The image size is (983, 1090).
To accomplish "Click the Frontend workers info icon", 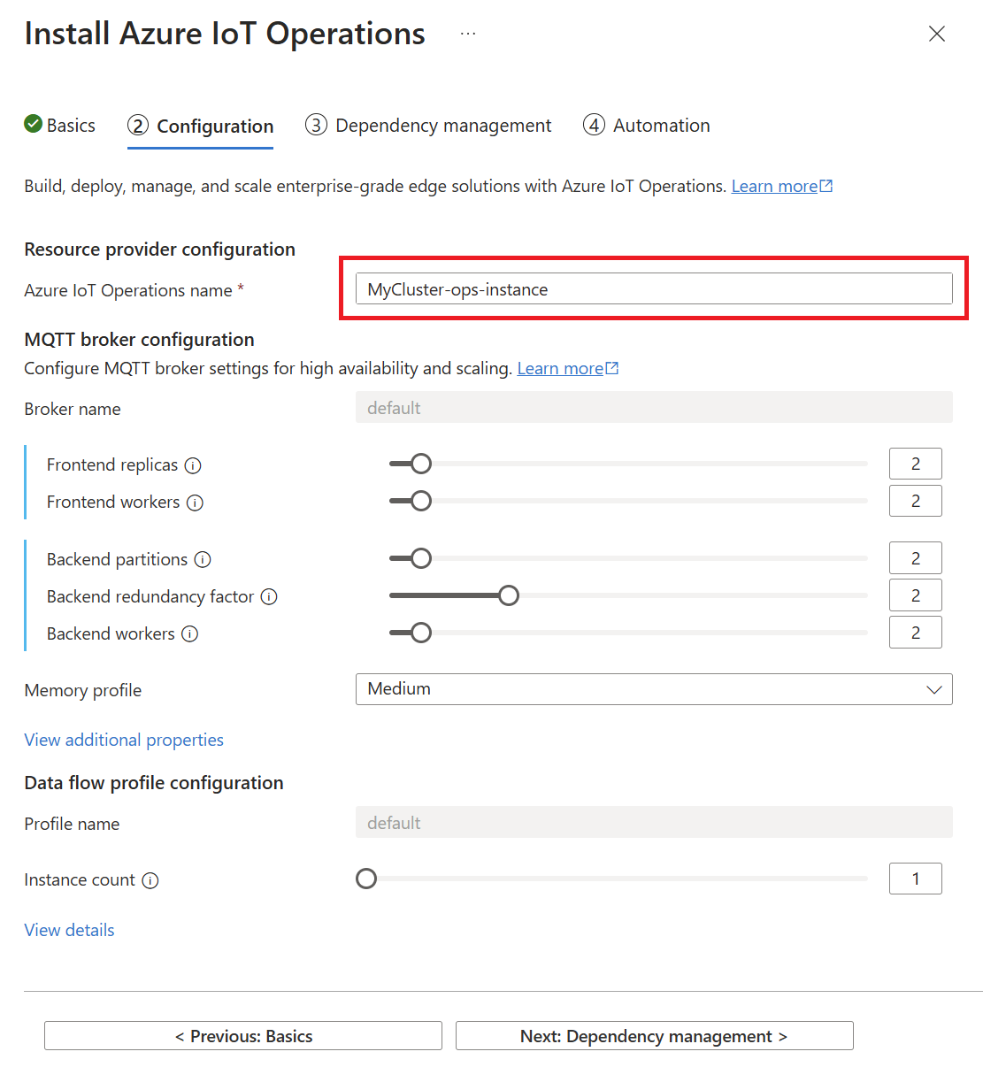I will 196,502.
